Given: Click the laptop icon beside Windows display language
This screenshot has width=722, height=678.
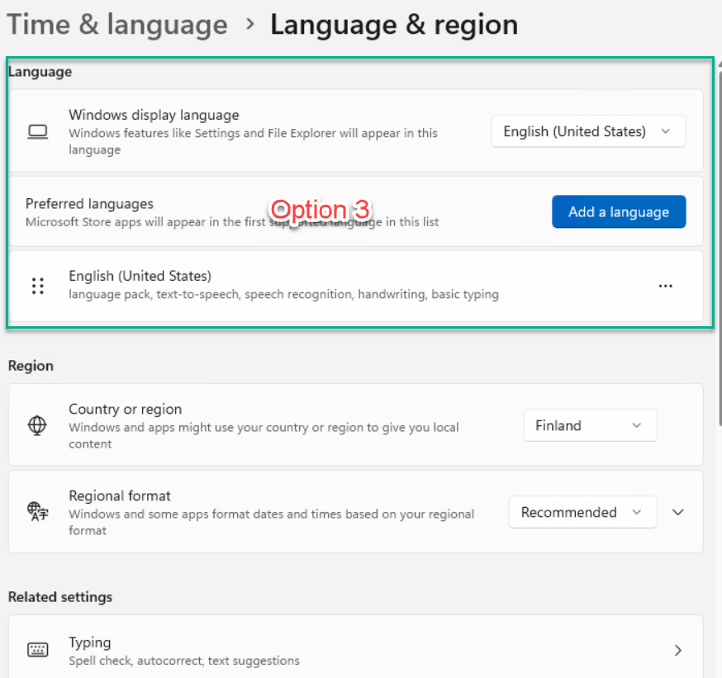Looking at the screenshot, I should (37, 131).
